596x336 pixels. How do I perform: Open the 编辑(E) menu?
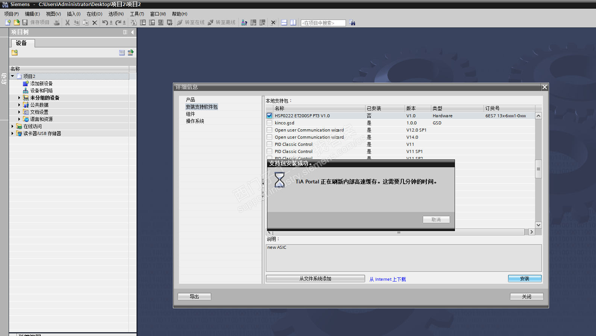coord(32,14)
